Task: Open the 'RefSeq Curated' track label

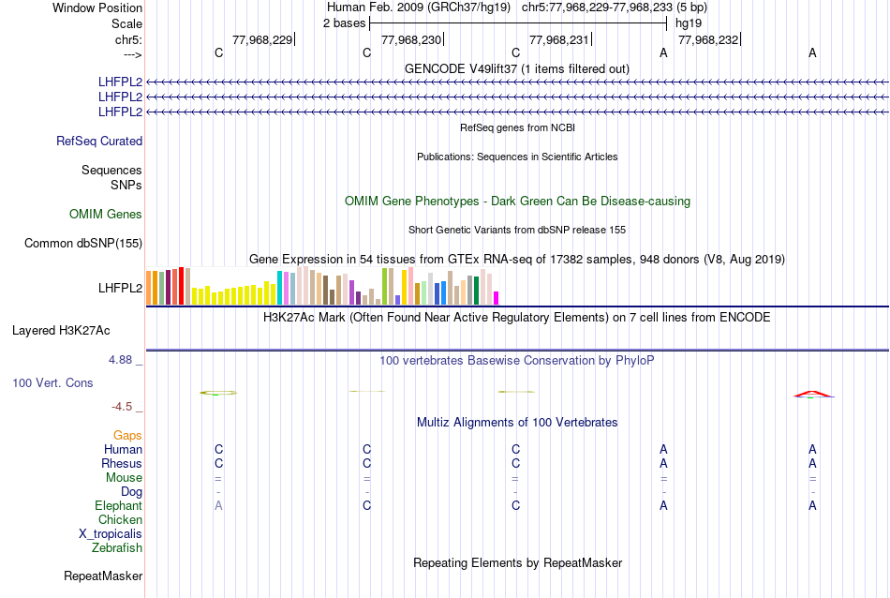Action: (x=99, y=141)
